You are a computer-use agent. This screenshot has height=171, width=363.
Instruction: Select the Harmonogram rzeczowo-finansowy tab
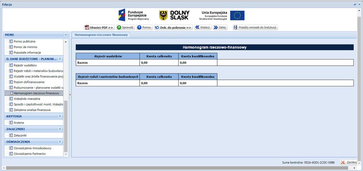(101, 35)
